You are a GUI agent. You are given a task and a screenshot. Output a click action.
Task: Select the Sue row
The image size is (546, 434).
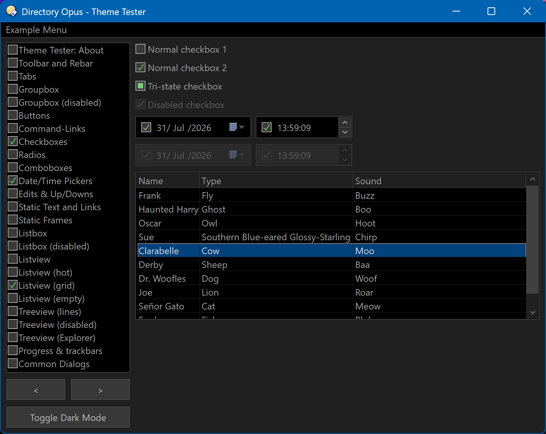[331, 237]
